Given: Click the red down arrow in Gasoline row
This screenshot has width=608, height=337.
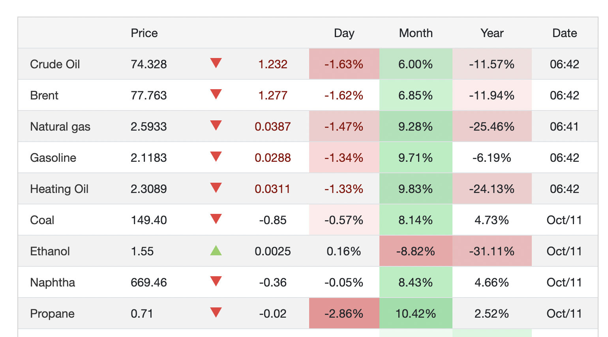Looking at the screenshot, I should pos(216,157).
